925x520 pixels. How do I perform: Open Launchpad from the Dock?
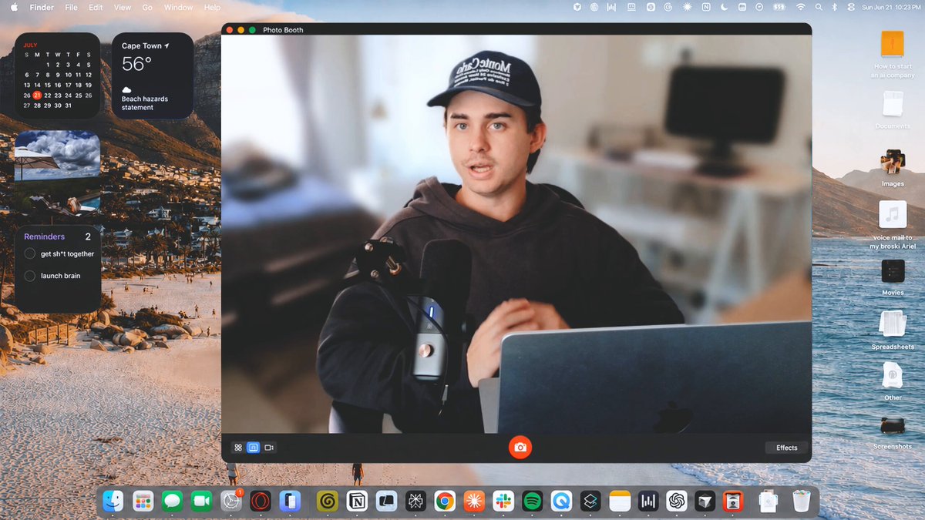pyautogui.click(x=143, y=501)
